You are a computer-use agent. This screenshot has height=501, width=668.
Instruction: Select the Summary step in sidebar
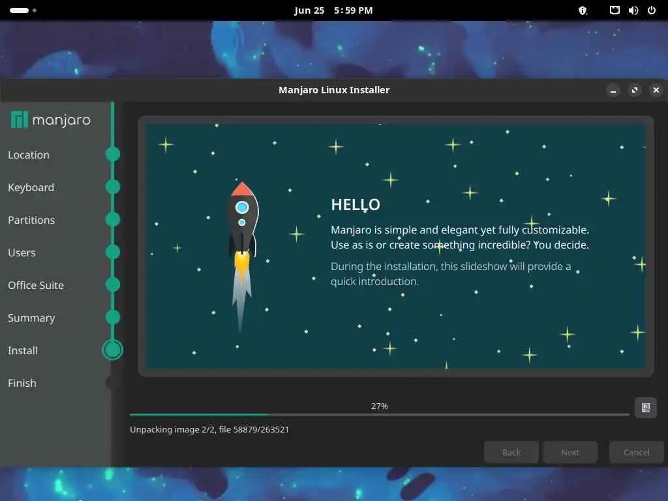(31, 318)
